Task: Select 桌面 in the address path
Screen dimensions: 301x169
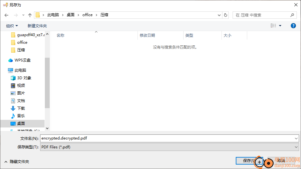Action: click(x=70, y=15)
